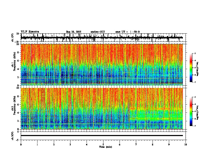Click the ch.2 spectrogram panel

(102, 109)
